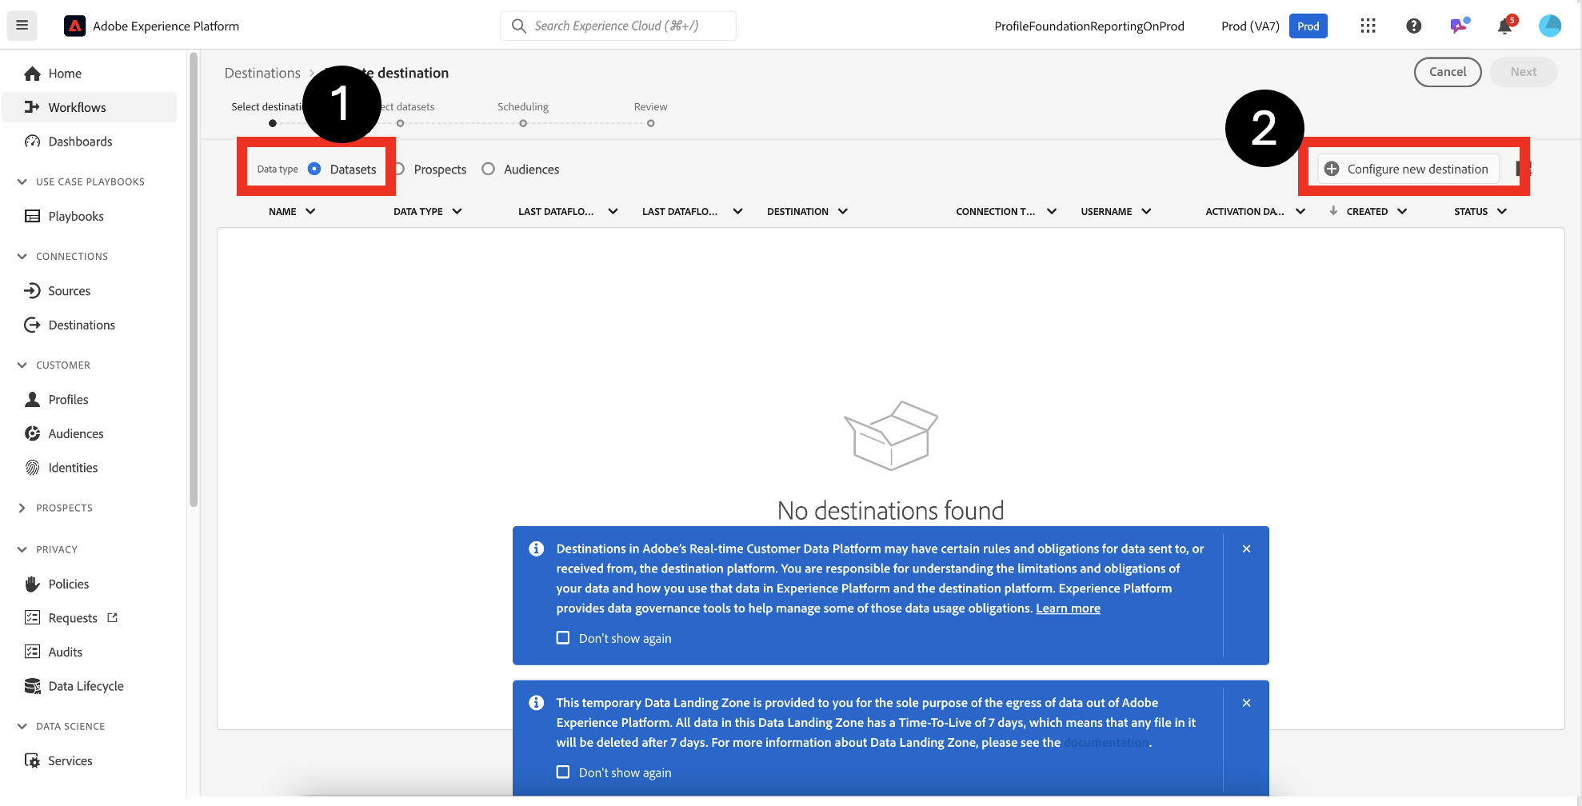This screenshot has width=1582, height=806.
Task: Check Don't show again in governance banner
Action: (563, 638)
